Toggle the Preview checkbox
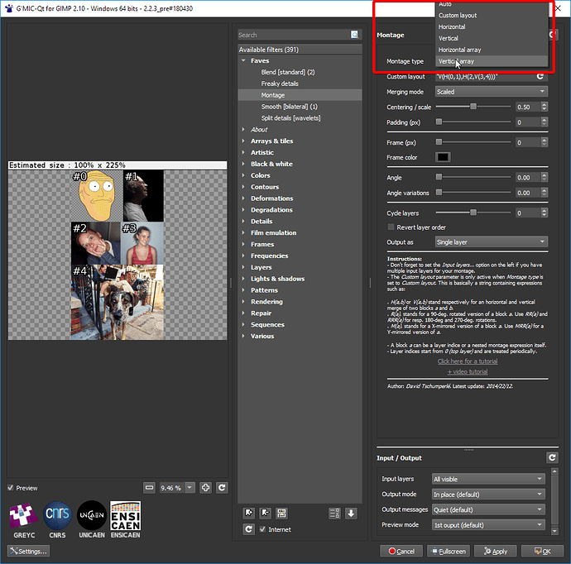This screenshot has width=571, height=564. (11, 488)
